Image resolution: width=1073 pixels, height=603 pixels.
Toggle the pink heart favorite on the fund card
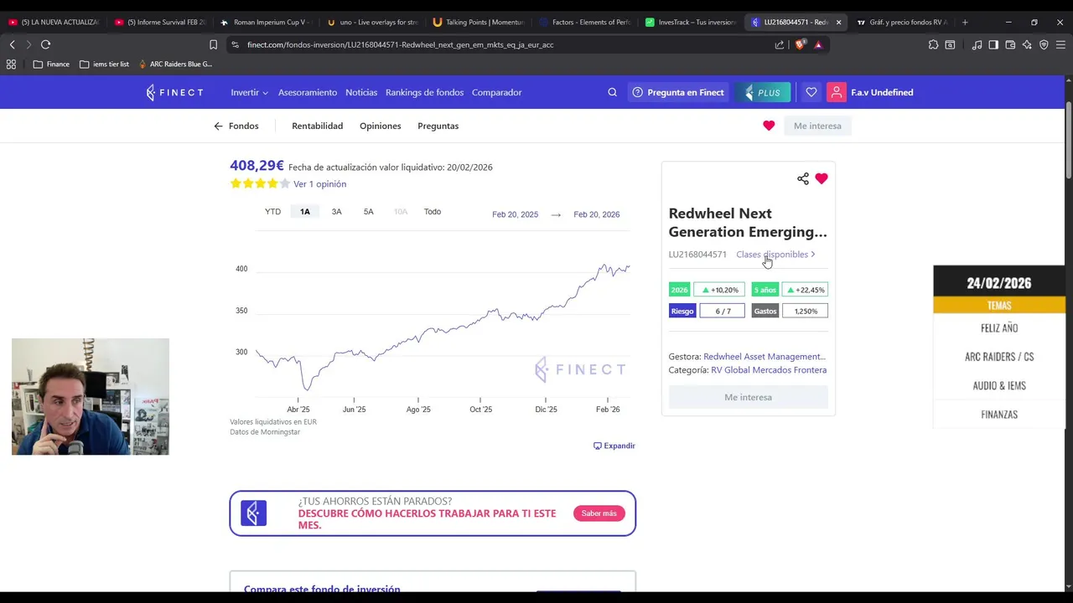pos(822,178)
